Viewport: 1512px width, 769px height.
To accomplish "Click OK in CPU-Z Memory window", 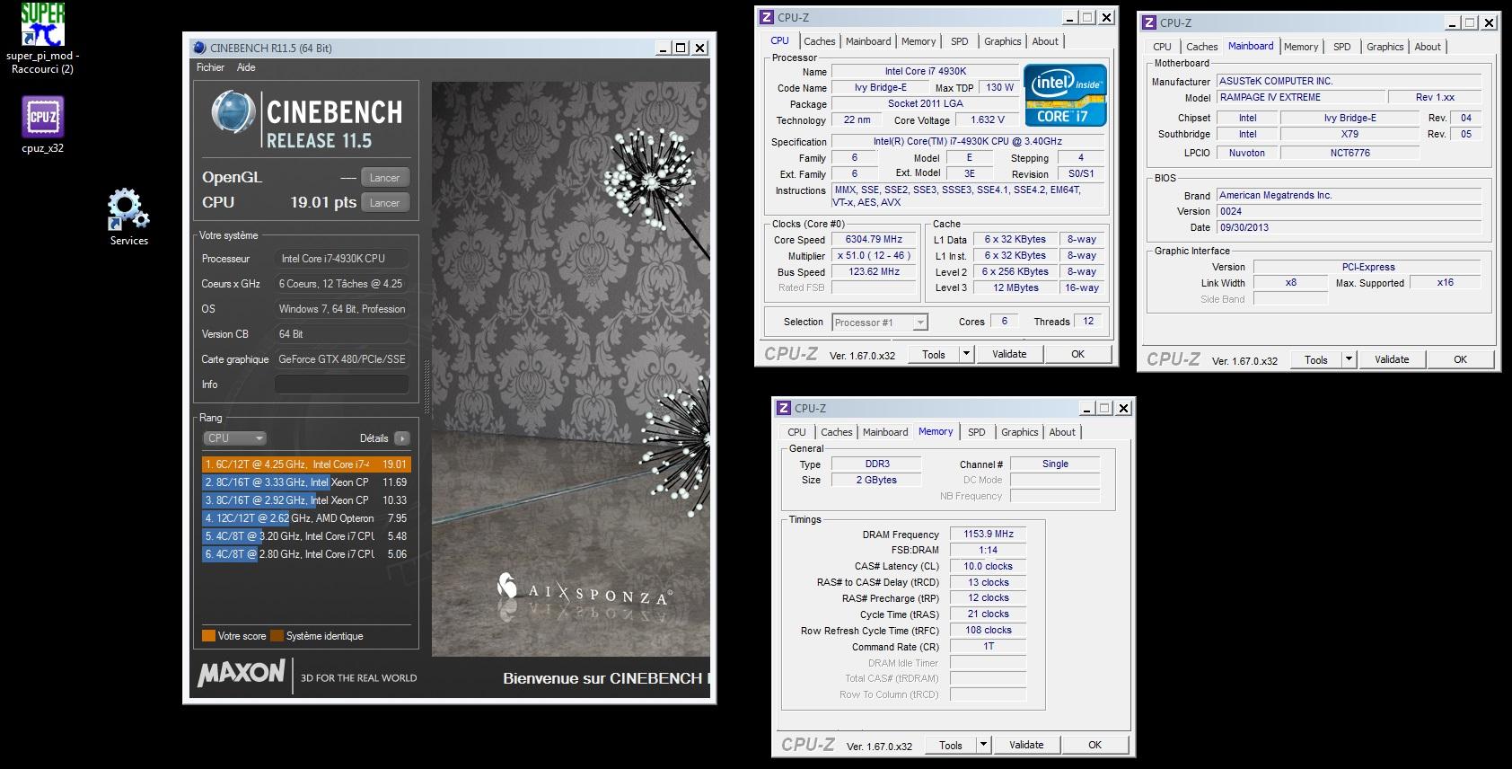I will point(1095,745).
